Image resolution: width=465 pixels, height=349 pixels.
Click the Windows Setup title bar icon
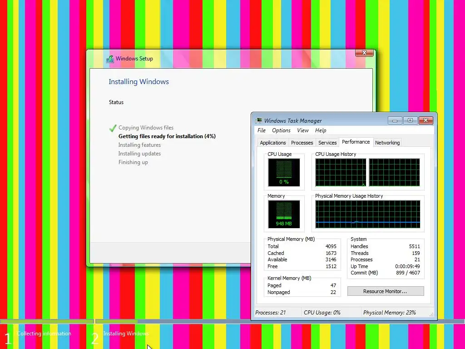pos(110,59)
